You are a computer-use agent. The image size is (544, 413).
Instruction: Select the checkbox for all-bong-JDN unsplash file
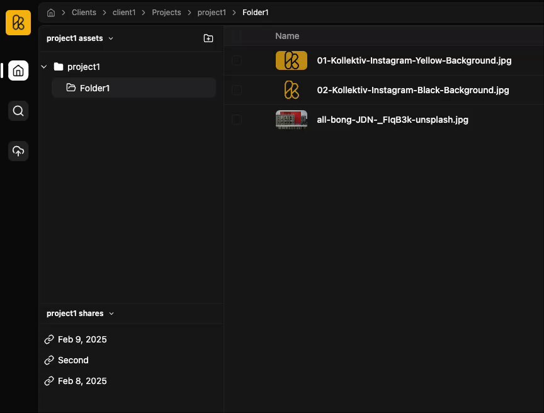click(237, 120)
